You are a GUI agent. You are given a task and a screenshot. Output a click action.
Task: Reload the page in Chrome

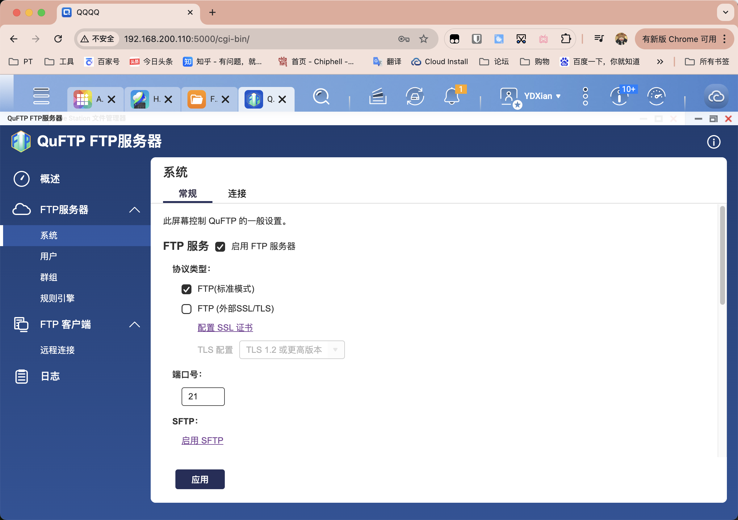(x=58, y=39)
